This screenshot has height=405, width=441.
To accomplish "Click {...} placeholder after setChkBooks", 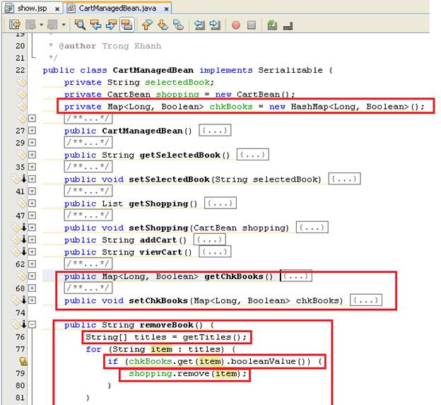I will pos(366,300).
